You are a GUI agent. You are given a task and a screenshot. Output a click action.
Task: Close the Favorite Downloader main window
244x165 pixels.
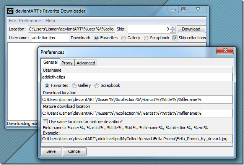coord(198,9)
